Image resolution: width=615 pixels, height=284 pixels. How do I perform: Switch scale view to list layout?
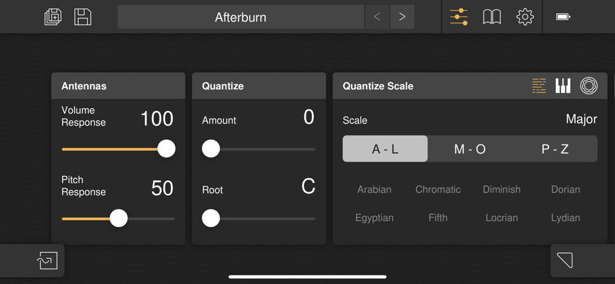tap(539, 86)
